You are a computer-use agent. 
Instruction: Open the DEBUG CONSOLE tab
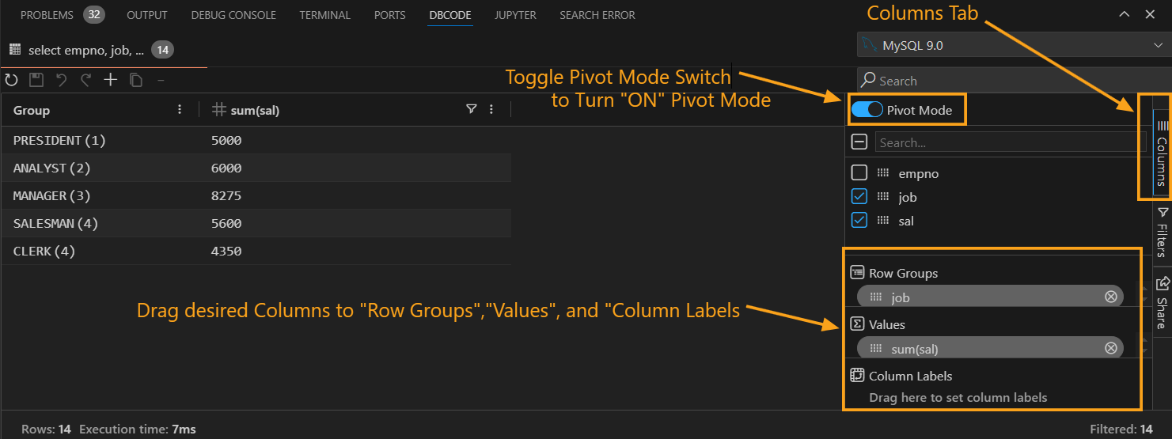click(x=233, y=15)
